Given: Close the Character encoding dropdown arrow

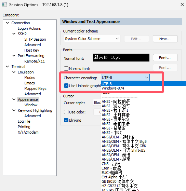Looking at the screenshot, I should tap(147, 78).
